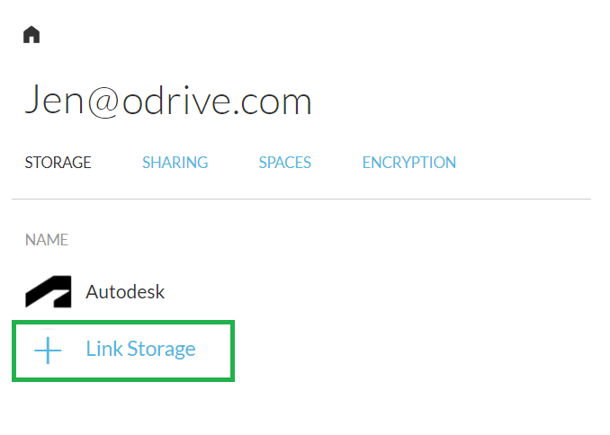Image resolution: width=610 pixels, height=435 pixels.
Task: Go to the home icon
Action: coord(31,35)
